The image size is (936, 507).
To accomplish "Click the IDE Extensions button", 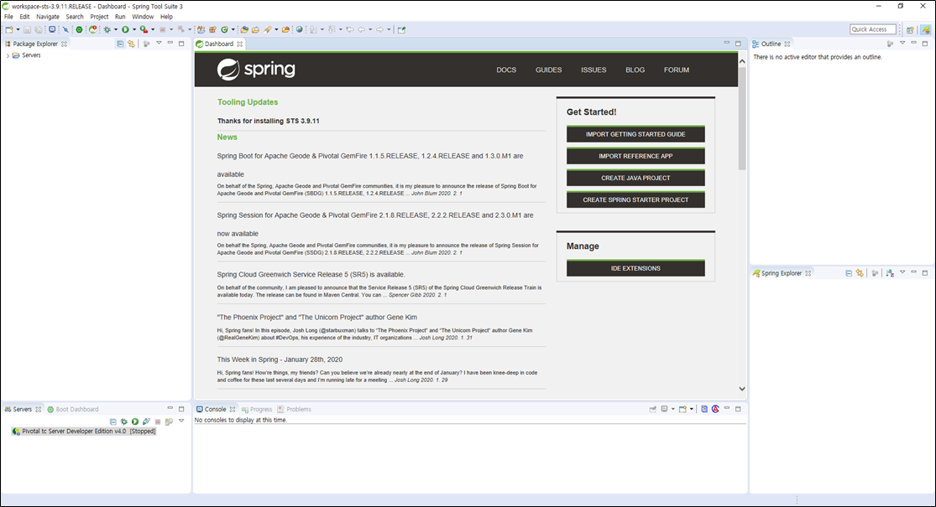I will tap(635, 268).
